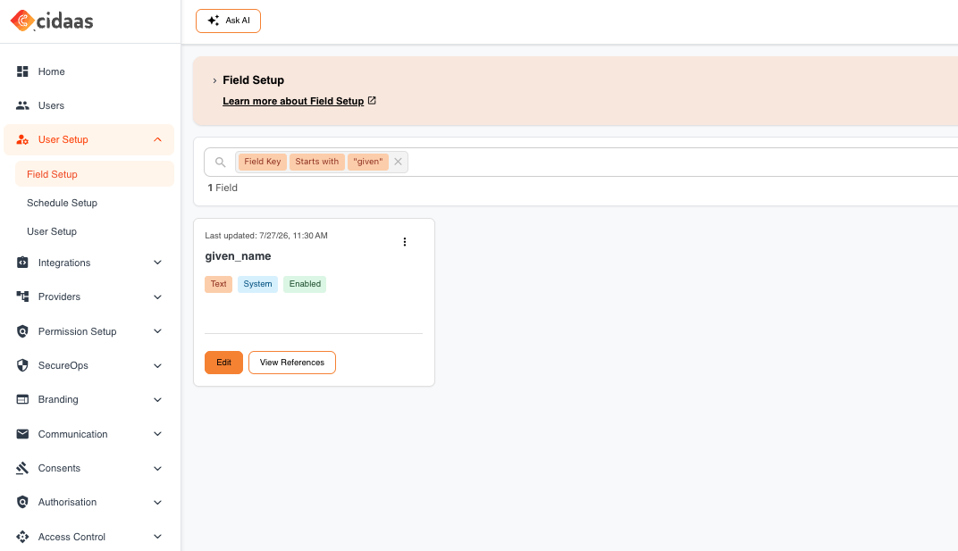Click the Home dashboard icon
The height and width of the screenshot is (551, 958).
coord(22,71)
